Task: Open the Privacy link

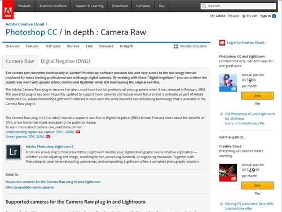Action: [x=233, y=16]
